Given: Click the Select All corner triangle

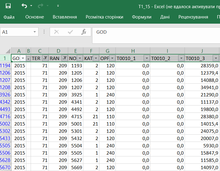Looking at the screenshot, I should 8,51.
